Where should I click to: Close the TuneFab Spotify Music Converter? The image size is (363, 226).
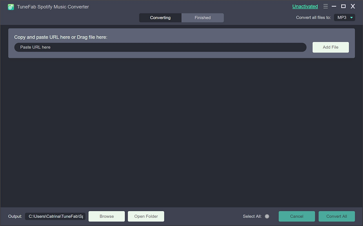pos(353,6)
